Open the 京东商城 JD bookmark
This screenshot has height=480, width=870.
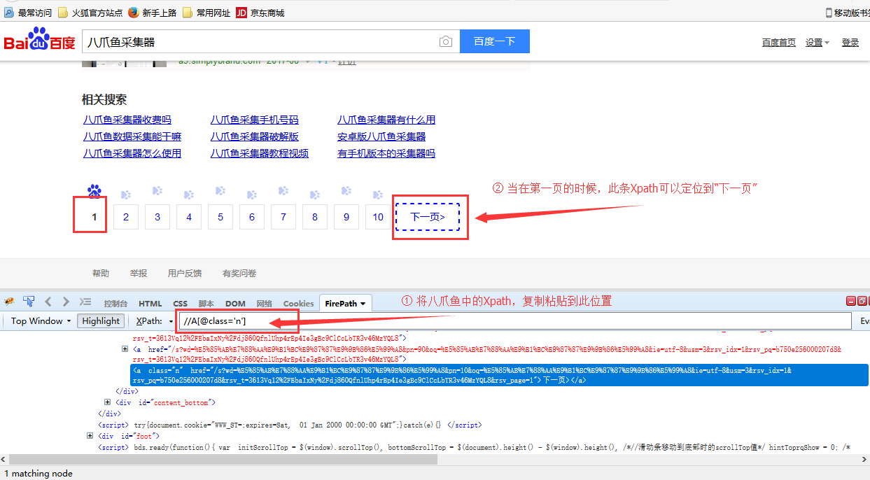[x=260, y=13]
